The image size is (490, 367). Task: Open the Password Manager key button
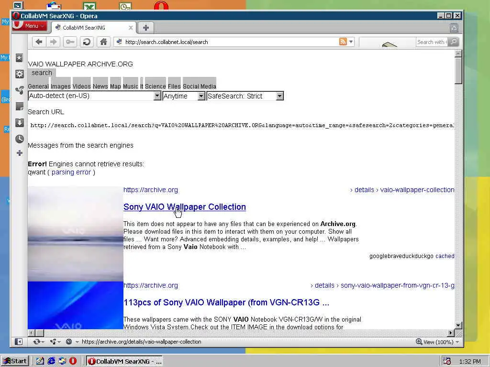click(70, 42)
